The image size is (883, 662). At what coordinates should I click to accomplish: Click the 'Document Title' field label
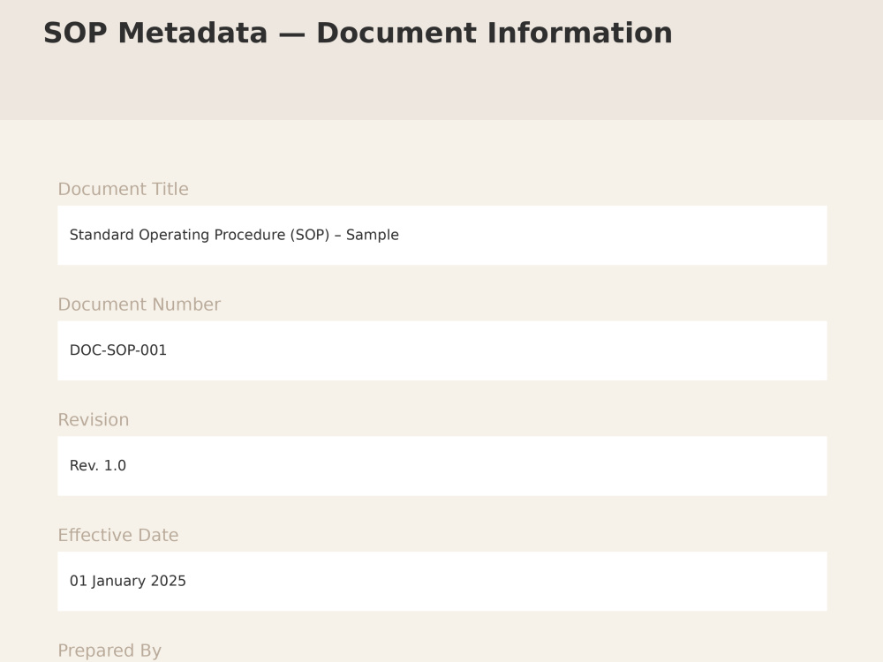124,189
